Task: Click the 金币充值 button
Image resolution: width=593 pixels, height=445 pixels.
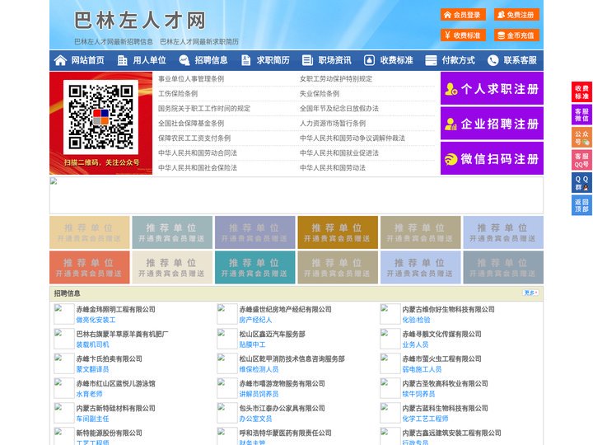Action: point(516,35)
